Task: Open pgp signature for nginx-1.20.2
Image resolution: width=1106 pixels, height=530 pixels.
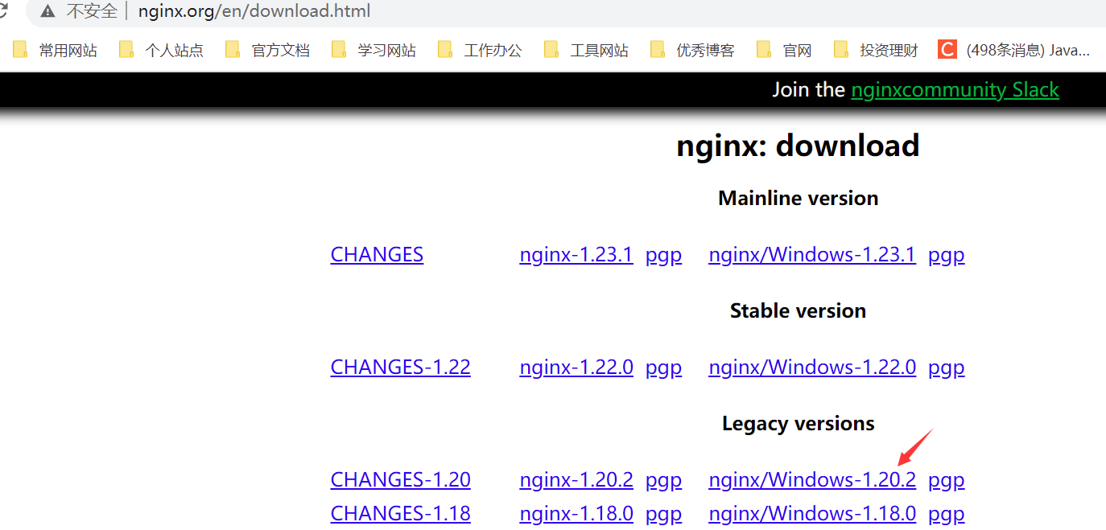Action: pos(663,481)
